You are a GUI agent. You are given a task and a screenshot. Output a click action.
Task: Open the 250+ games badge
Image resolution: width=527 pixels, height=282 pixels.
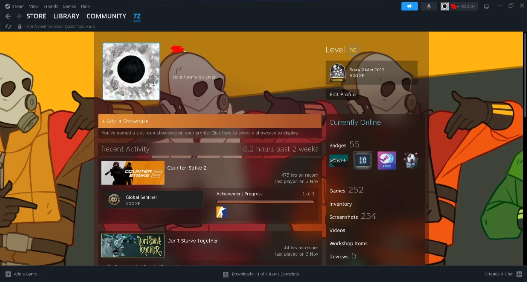[x=338, y=161]
